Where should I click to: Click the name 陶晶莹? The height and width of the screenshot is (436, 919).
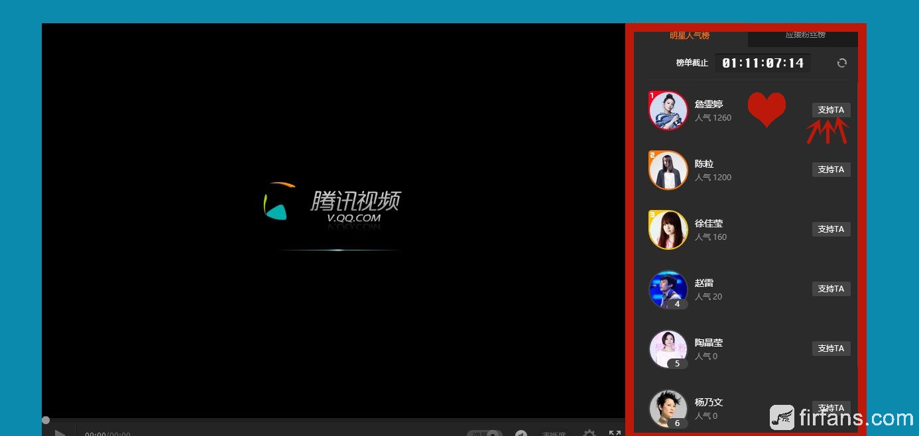click(709, 343)
